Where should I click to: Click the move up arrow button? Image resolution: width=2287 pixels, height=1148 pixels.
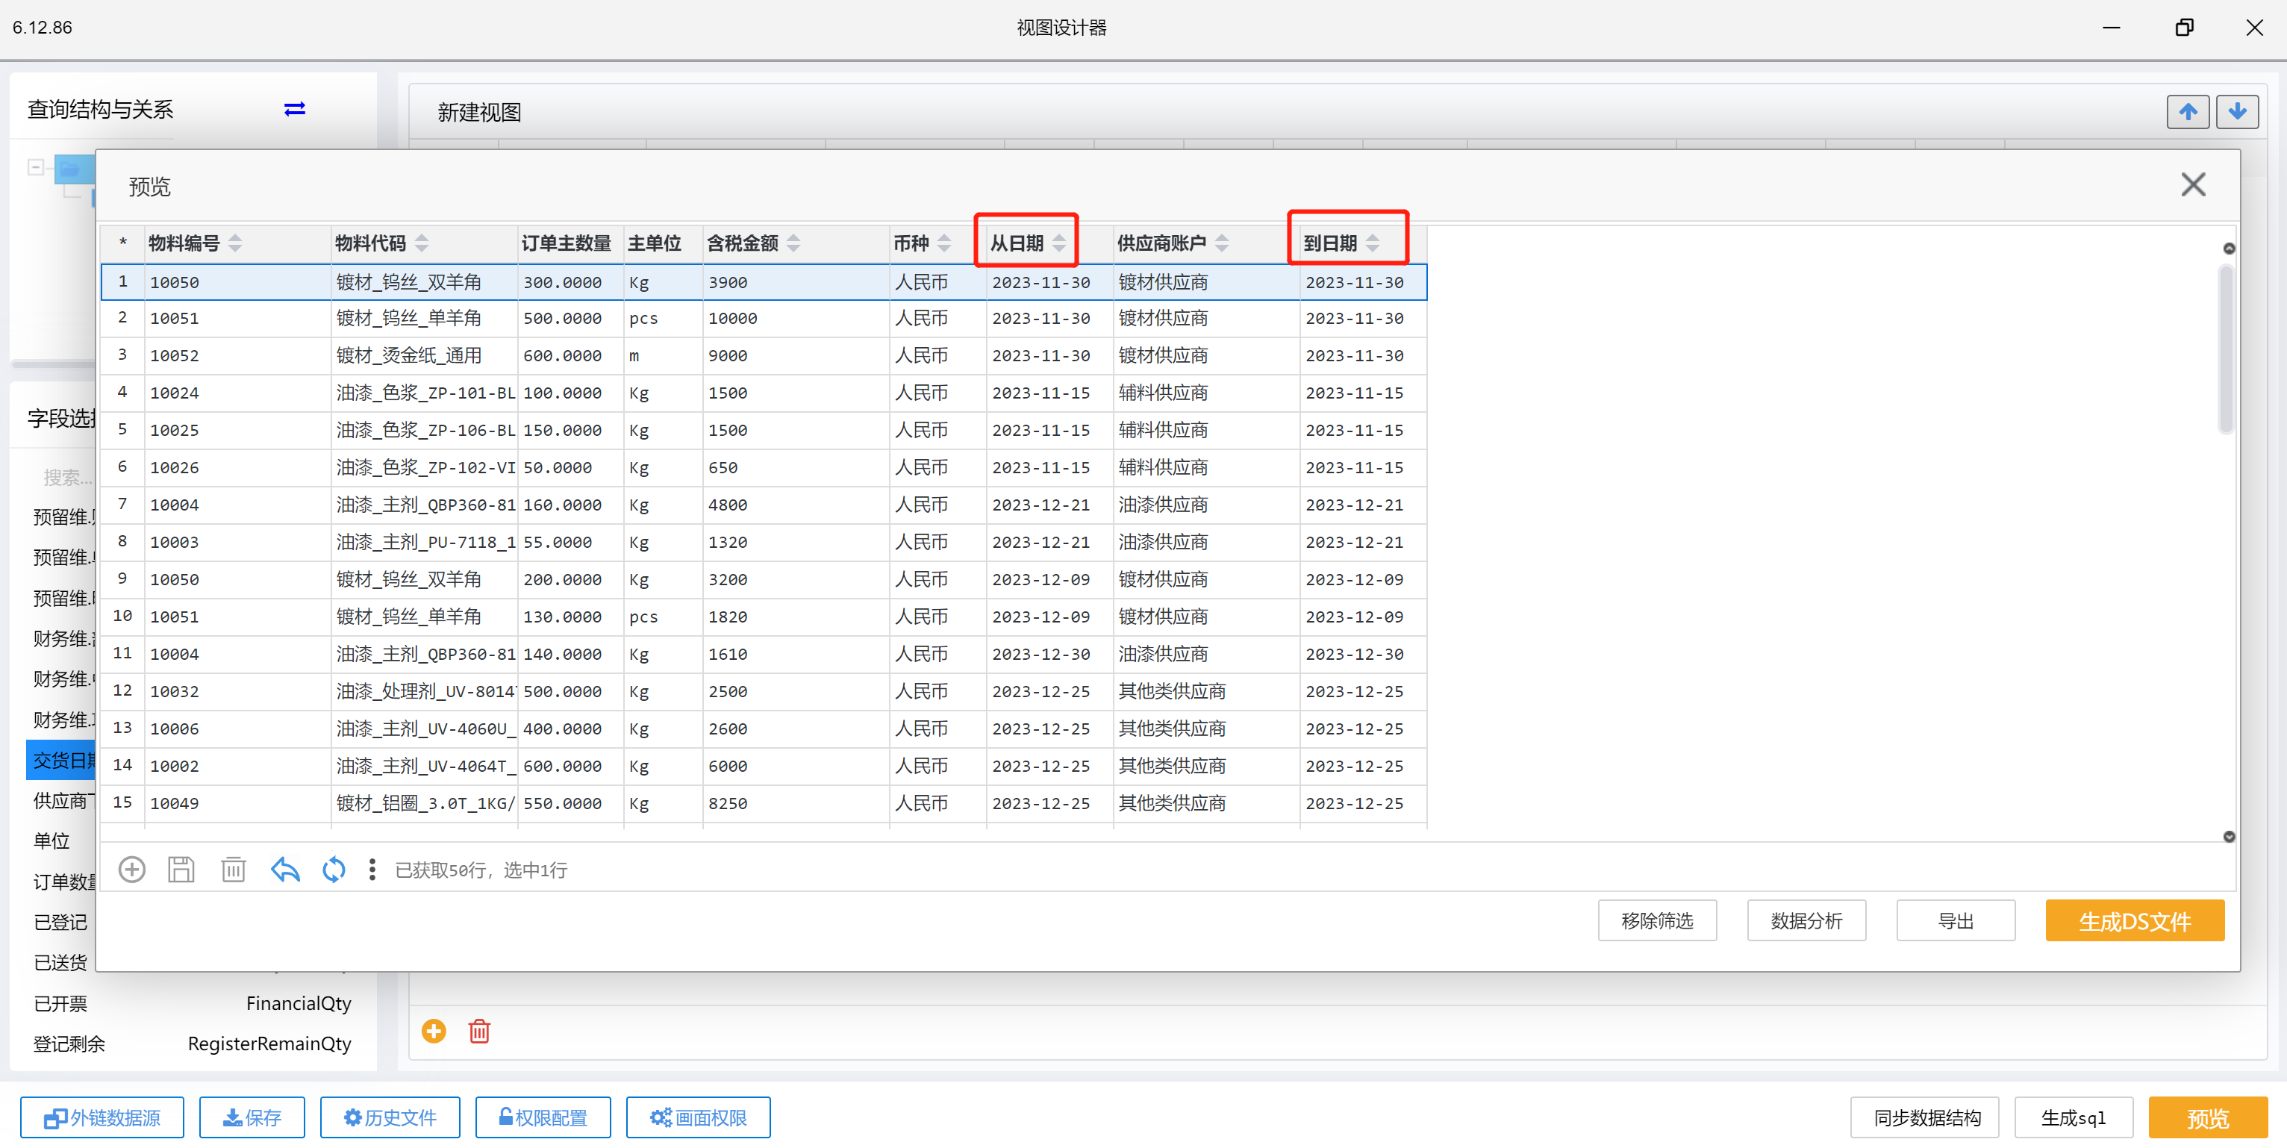(2188, 112)
